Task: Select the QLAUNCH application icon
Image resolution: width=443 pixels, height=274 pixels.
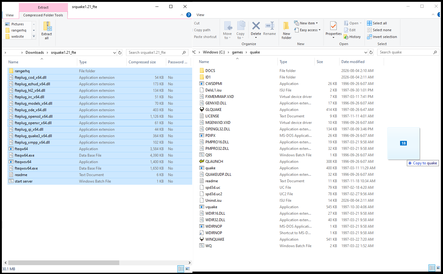Action: pos(202,162)
